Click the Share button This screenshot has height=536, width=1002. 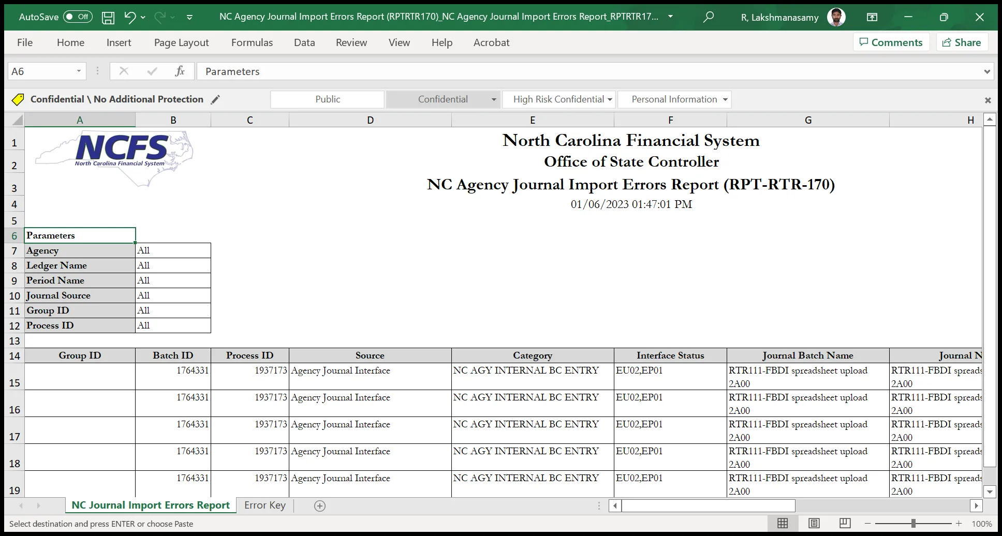(x=962, y=42)
